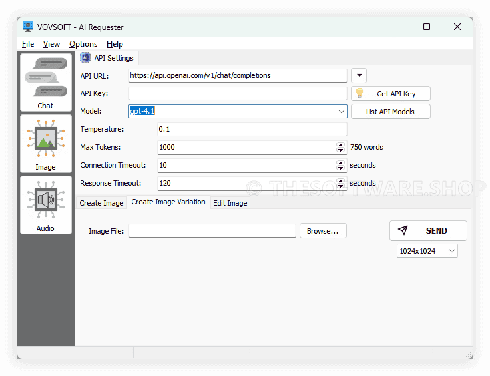Click into the API Key field
This screenshot has width=490, height=376.
[x=238, y=93]
